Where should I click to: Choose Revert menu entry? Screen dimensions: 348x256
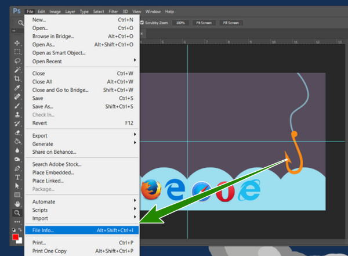click(x=82, y=123)
